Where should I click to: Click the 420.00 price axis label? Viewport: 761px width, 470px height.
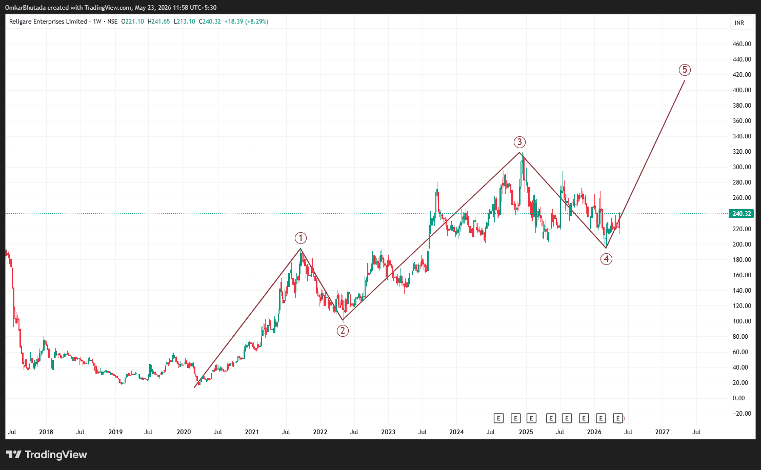coord(742,75)
